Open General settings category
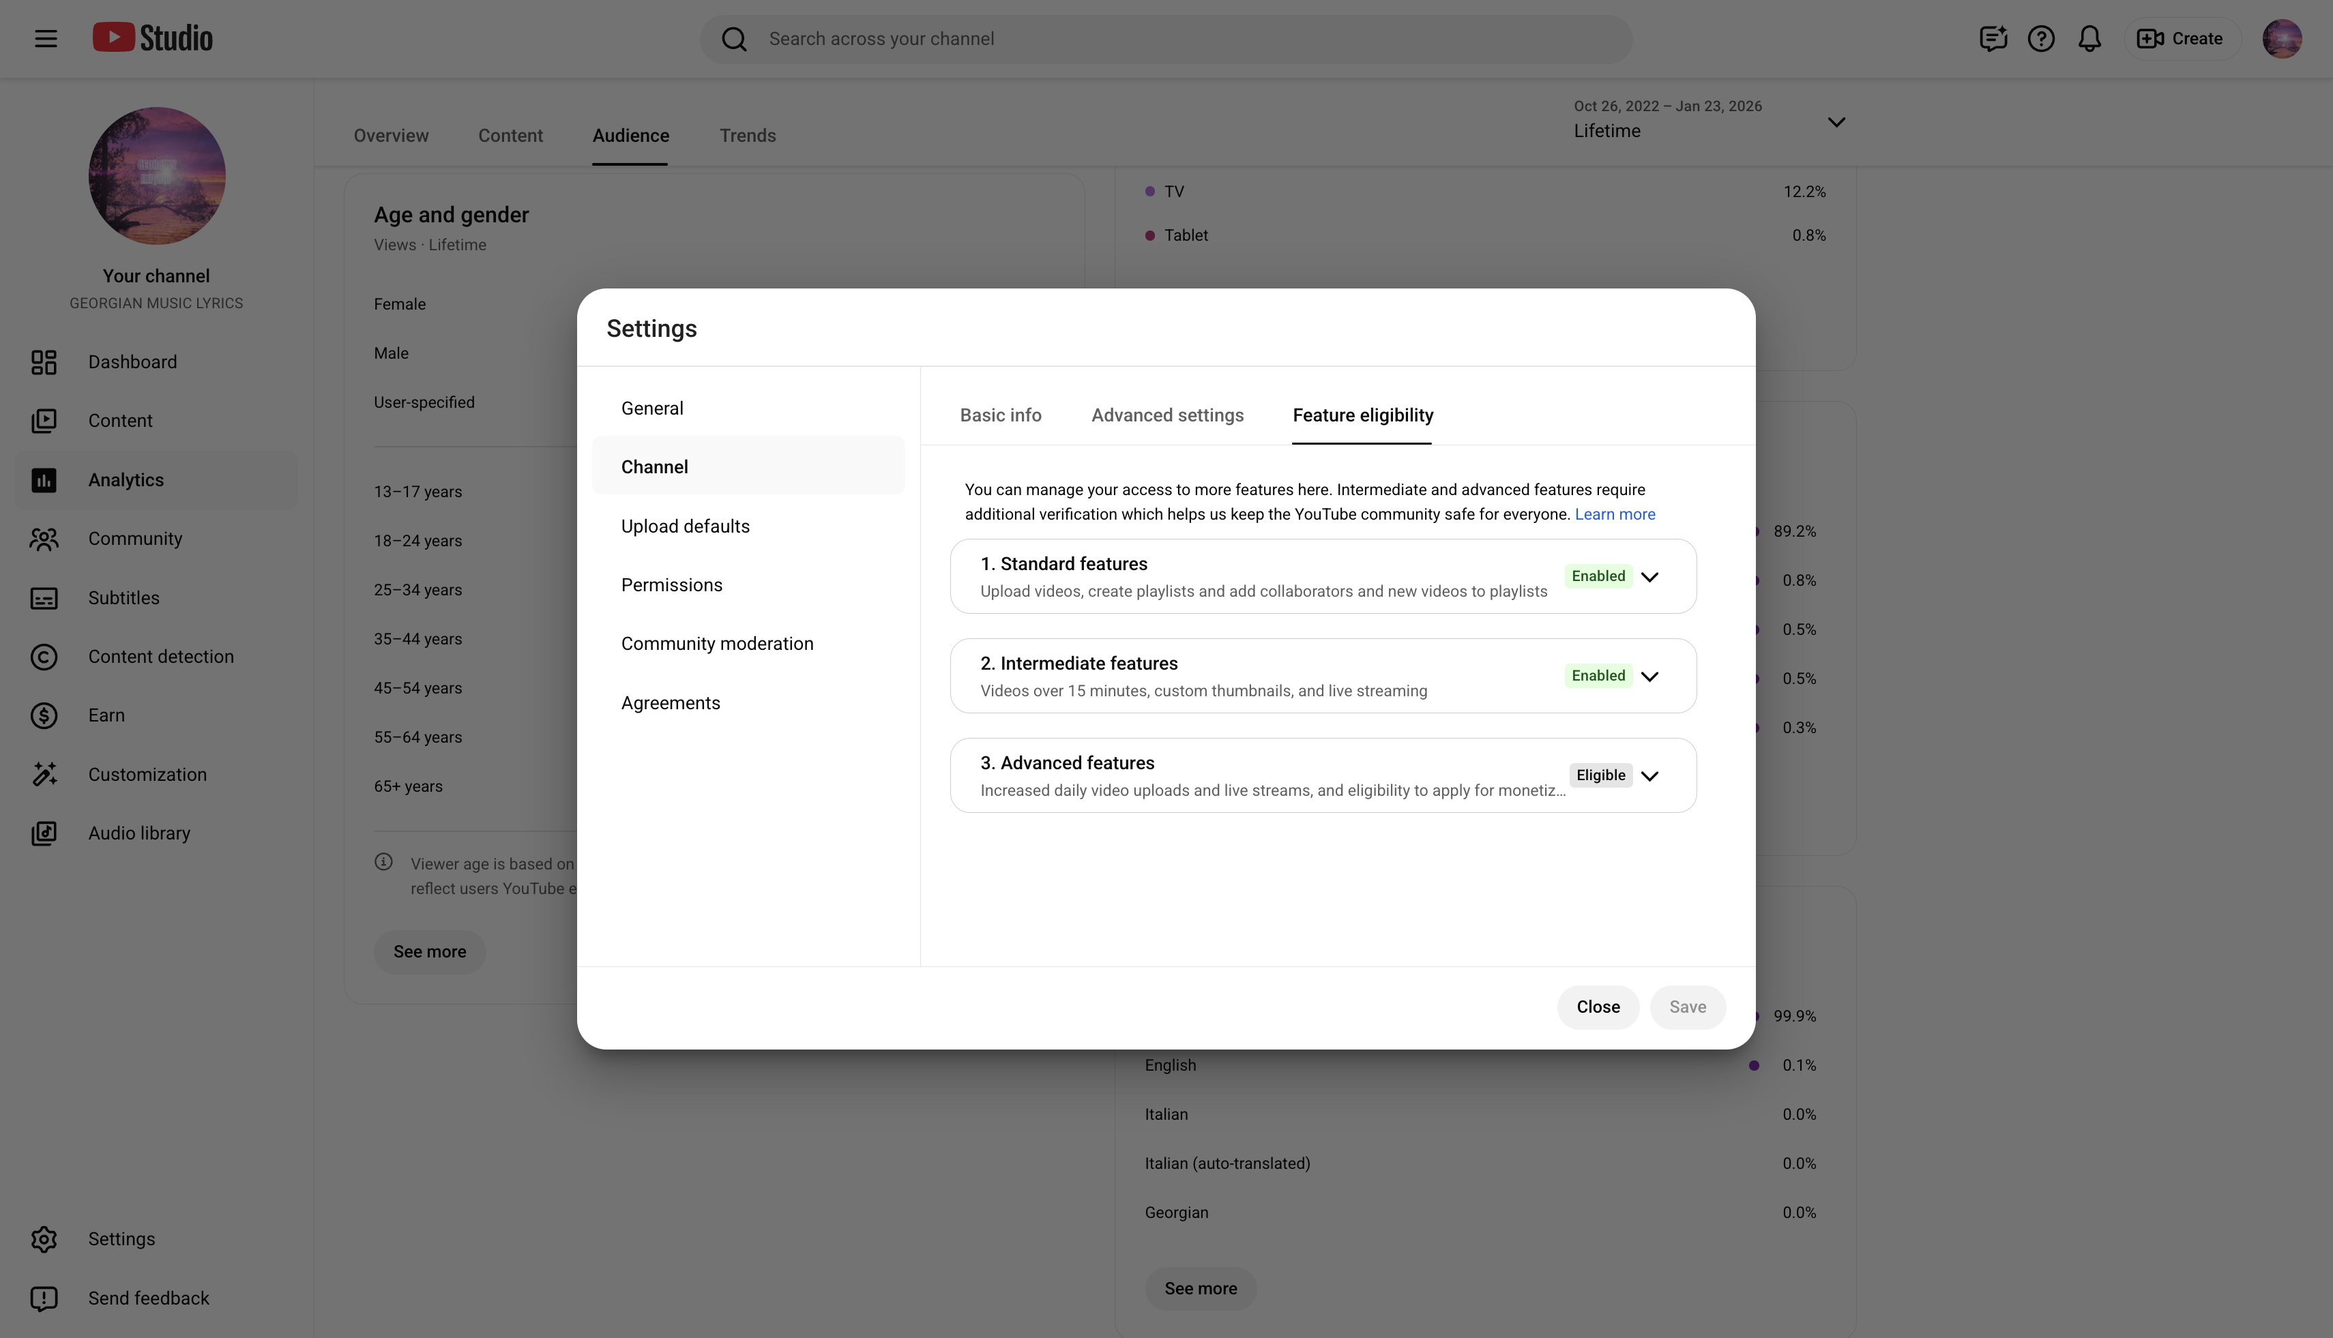The height and width of the screenshot is (1338, 2333). tap(748, 408)
